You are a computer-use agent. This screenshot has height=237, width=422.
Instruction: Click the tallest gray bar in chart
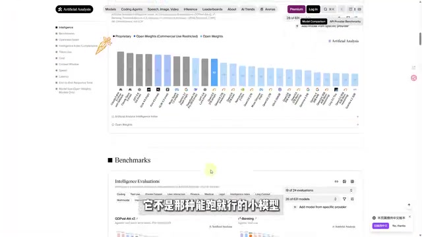click(121, 68)
